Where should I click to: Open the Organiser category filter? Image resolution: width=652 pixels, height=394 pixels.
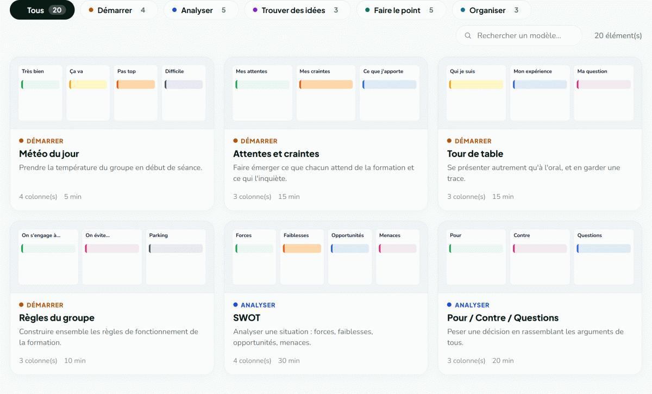pos(491,10)
